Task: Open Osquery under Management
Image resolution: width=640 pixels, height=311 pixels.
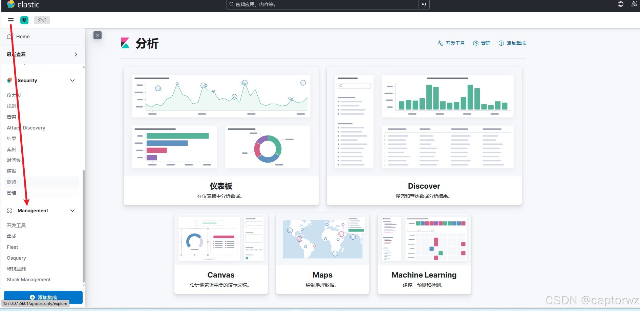Action: point(16,258)
